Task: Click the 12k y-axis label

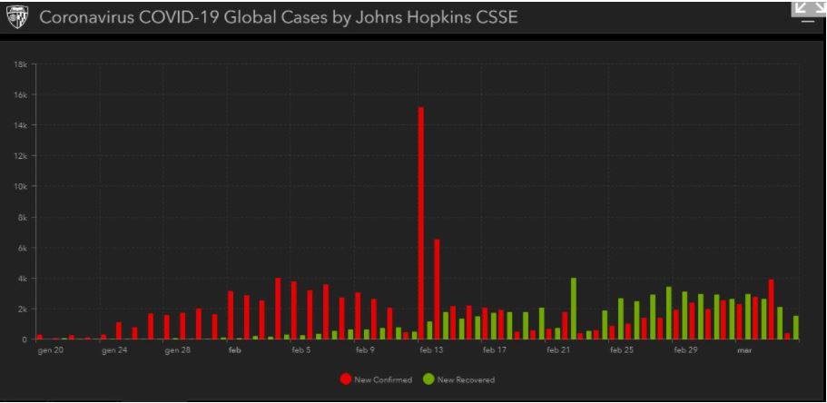Action: [21, 156]
